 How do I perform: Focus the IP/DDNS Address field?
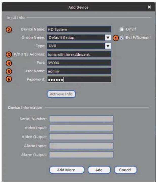pos(79,54)
